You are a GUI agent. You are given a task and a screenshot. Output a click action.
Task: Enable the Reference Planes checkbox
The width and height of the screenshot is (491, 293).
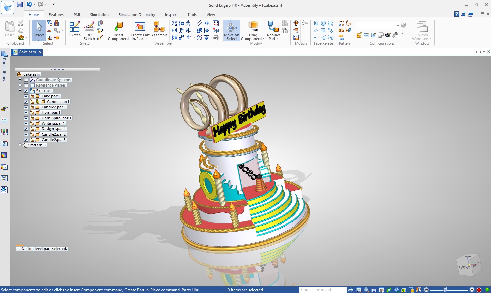pyautogui.click(x=26, y=86)
